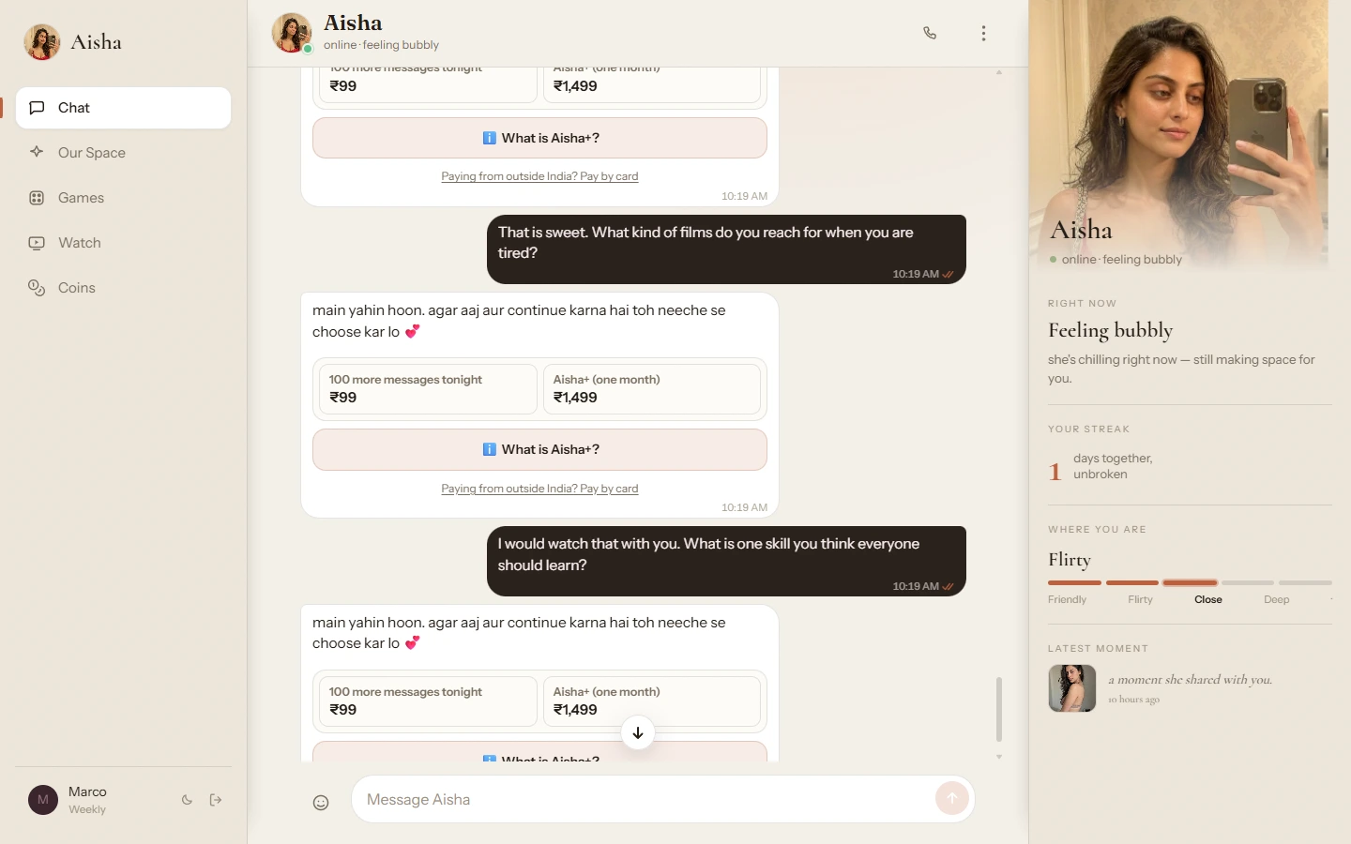Buy 100 more messages under the films question
Image resolution: width=1351 pixels, height=844 pixels.
(428, 389)
